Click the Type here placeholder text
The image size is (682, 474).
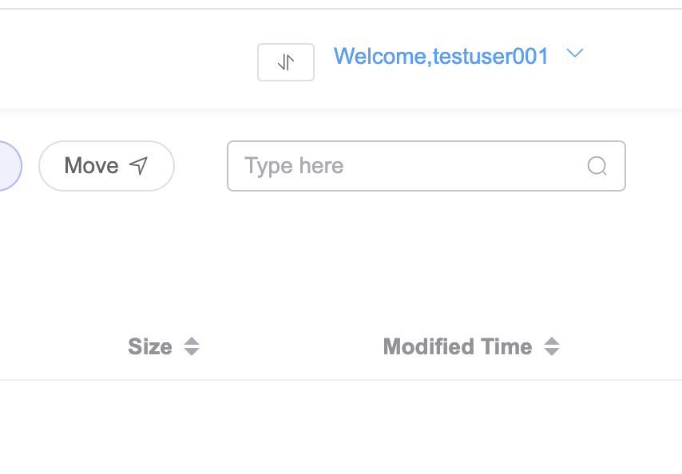(294, 167)
